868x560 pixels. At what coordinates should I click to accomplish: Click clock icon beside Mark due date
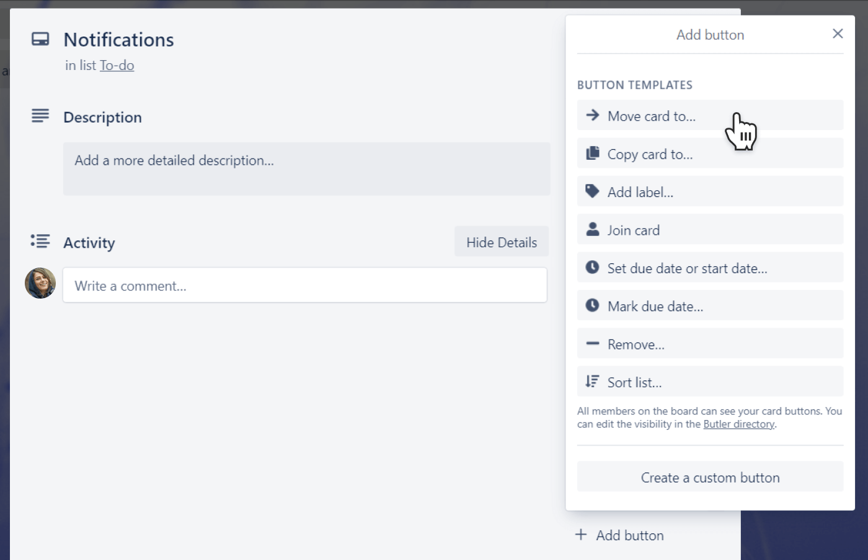coord(593,305)
